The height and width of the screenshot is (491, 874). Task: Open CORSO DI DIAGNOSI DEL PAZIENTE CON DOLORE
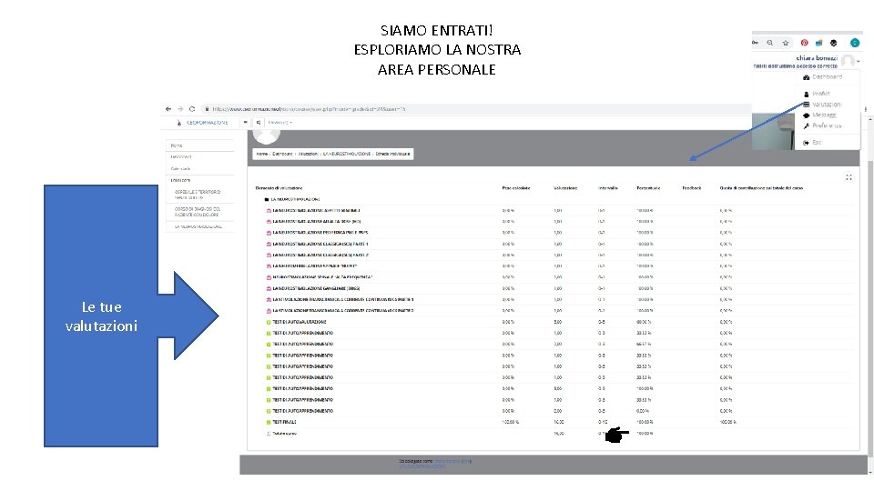pyautogui.click(x=198, y=212)
